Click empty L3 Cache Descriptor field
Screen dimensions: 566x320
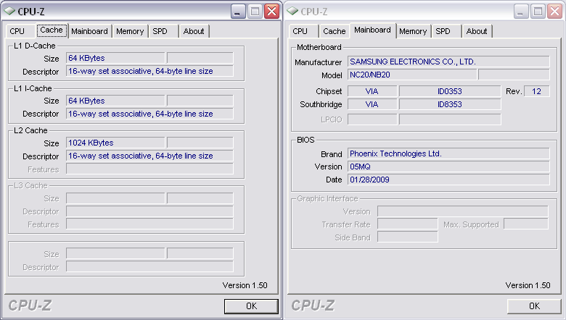point(149,211)
